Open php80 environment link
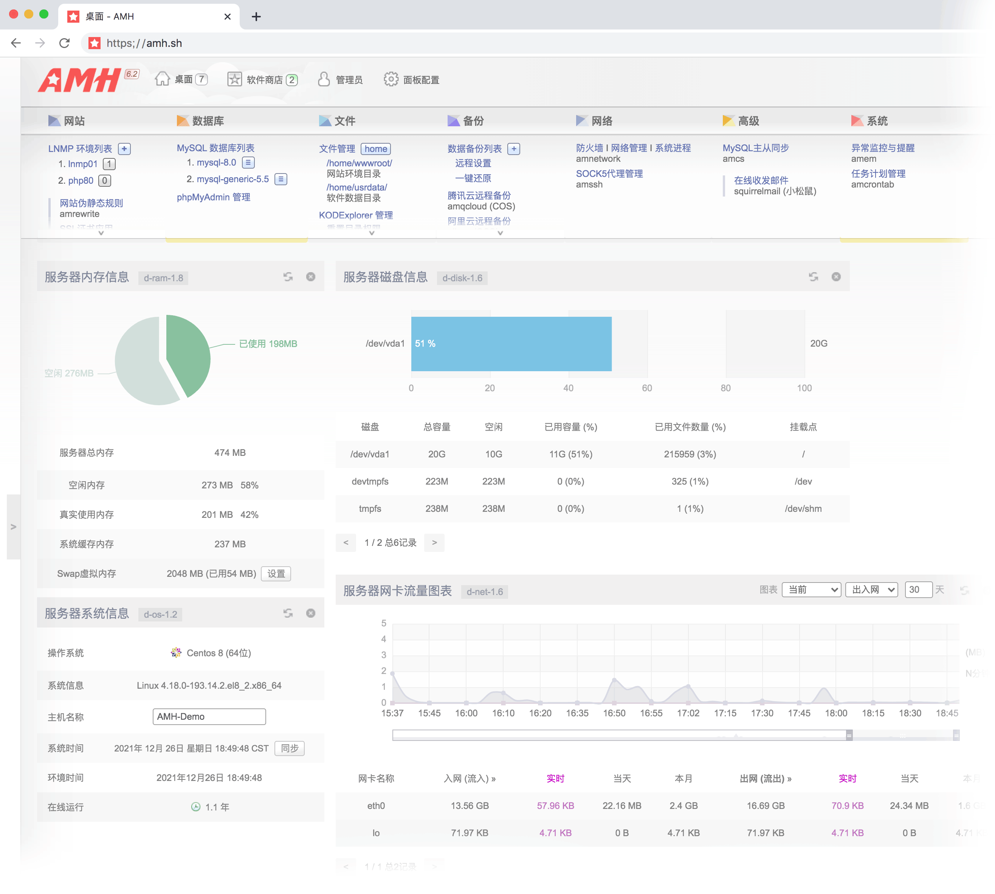The image size is (995, 894). tap(81, 181)
